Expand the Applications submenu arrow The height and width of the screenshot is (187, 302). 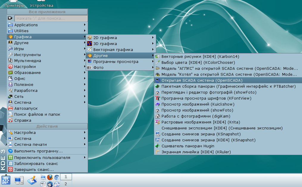point(85,25)
